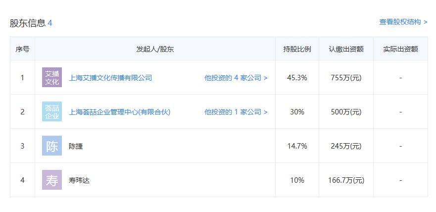The height and width of the screenshot is (212, 436).
Task: Click the 发起人/股东 column header
Action: [x=155, y=49]
